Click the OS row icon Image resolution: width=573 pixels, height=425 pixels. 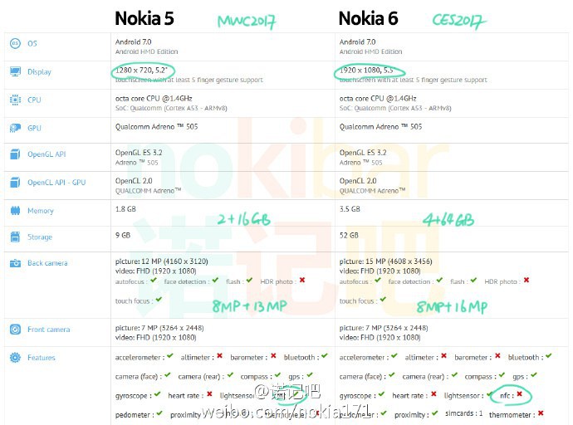click(15, 44)
